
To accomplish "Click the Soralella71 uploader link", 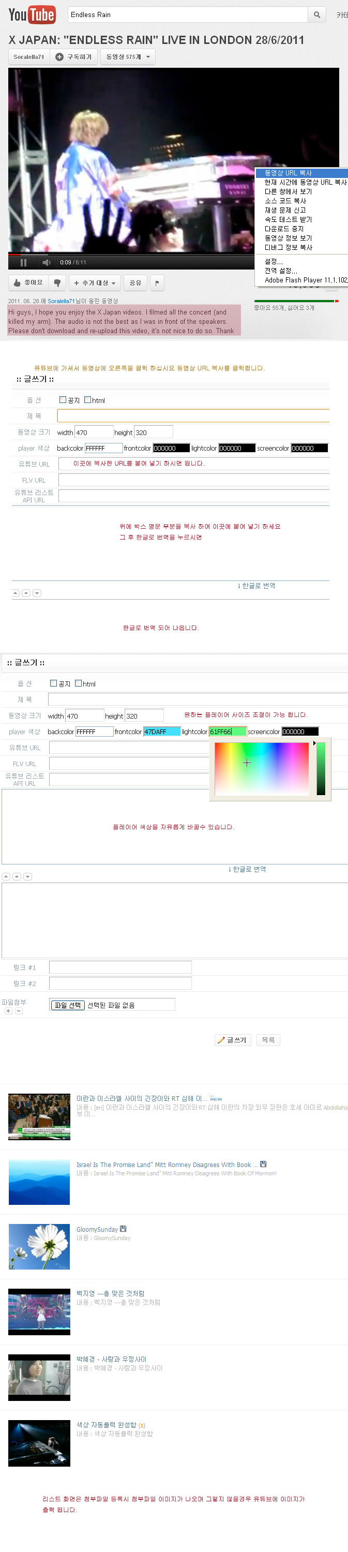I will coord(61,301).
